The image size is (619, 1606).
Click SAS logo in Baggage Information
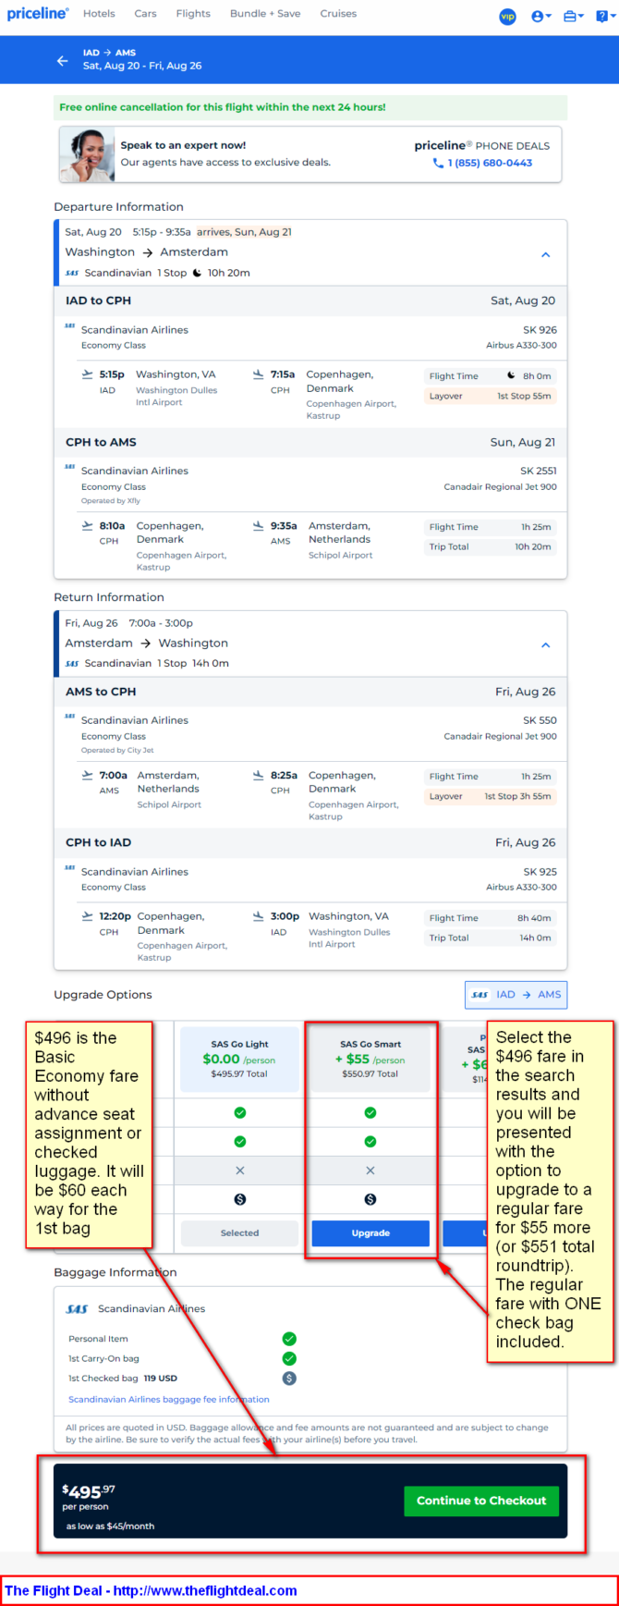77,1309
